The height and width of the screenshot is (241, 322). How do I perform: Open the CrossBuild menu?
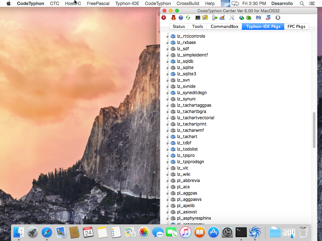pyautogui.click(x=188, y=3)
